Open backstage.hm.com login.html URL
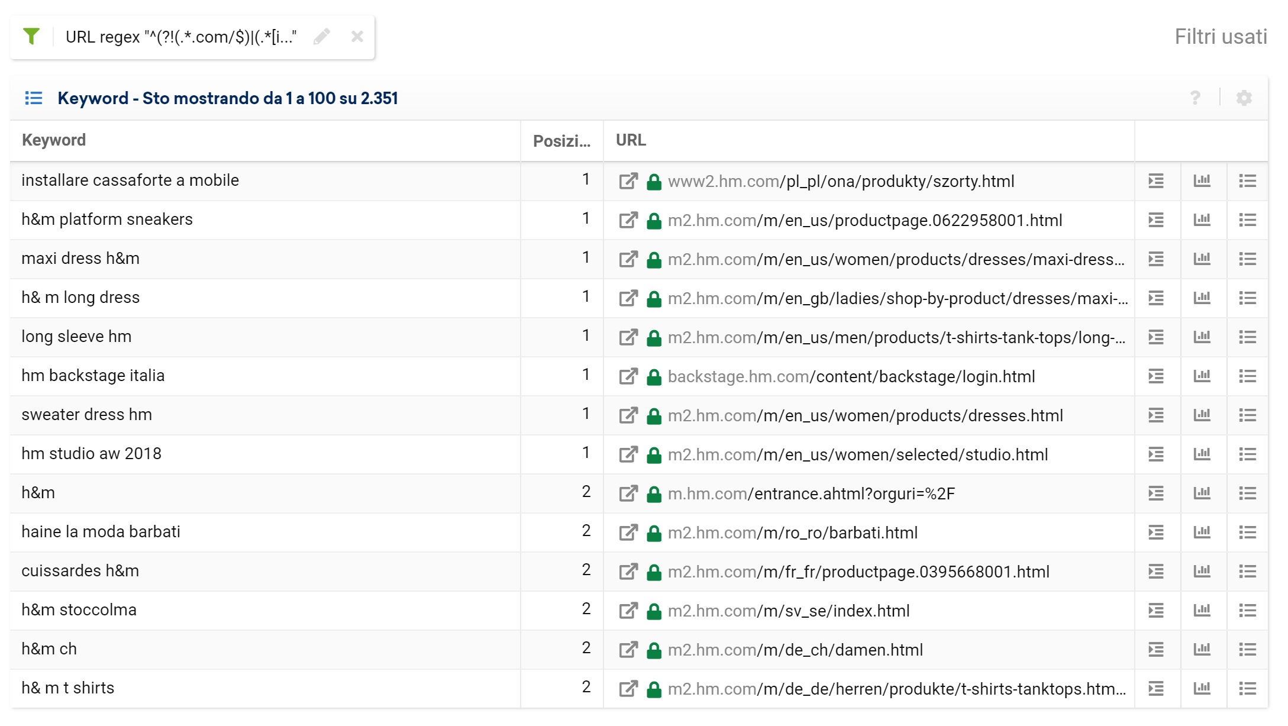 tap(851, 376)
